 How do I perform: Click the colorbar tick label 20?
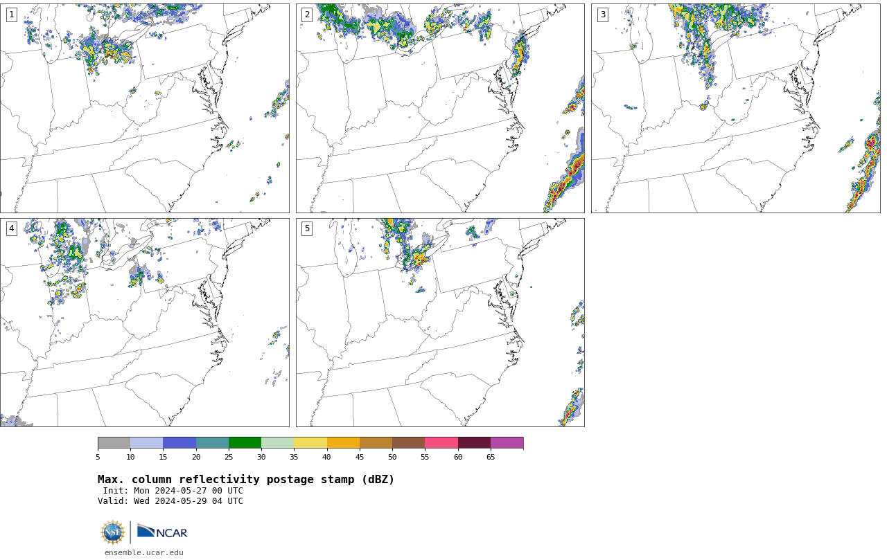point(196,457)
